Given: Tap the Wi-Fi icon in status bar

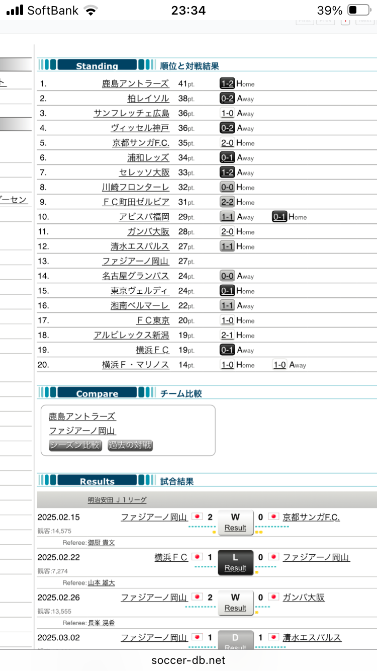Looking at the screenshot, I should (x=91, y=10).
